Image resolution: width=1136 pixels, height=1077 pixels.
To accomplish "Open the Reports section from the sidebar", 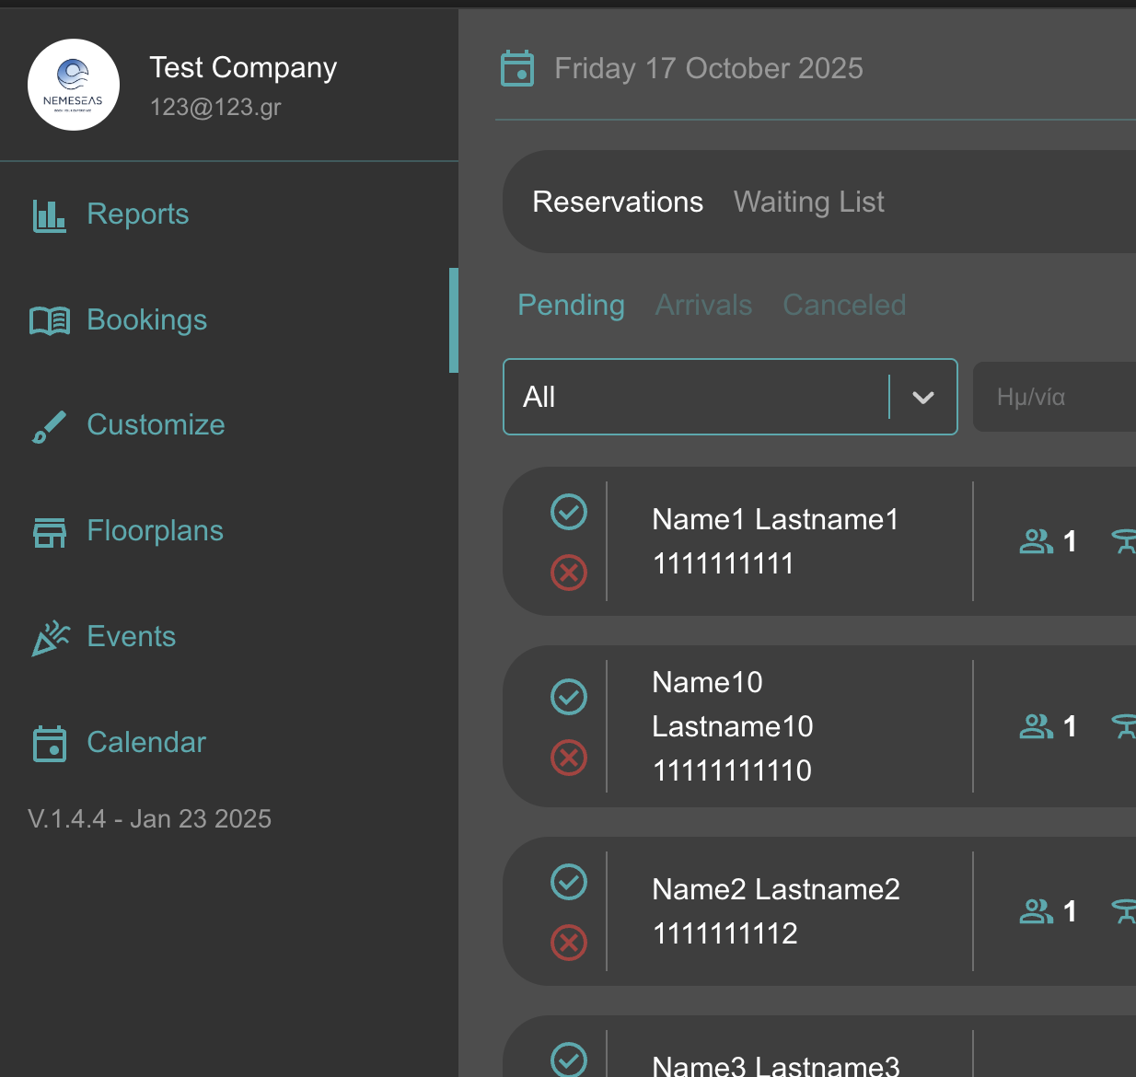I will tap(137, 214).
